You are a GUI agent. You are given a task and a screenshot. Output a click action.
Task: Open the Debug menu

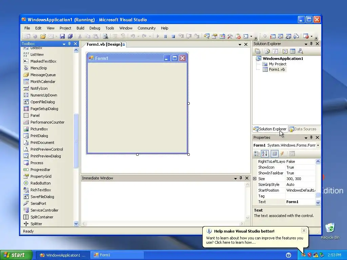tap(95, 28)
